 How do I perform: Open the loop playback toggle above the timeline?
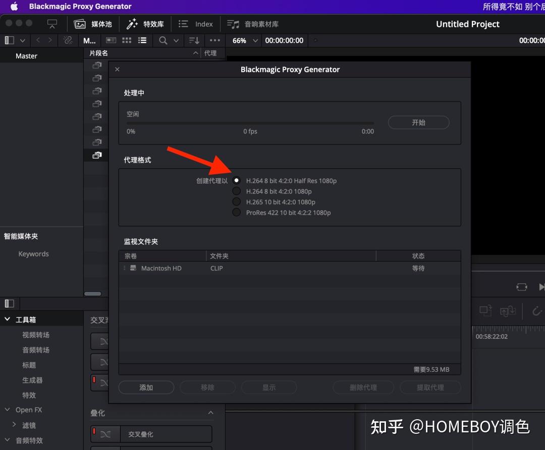tap(522, 287)
